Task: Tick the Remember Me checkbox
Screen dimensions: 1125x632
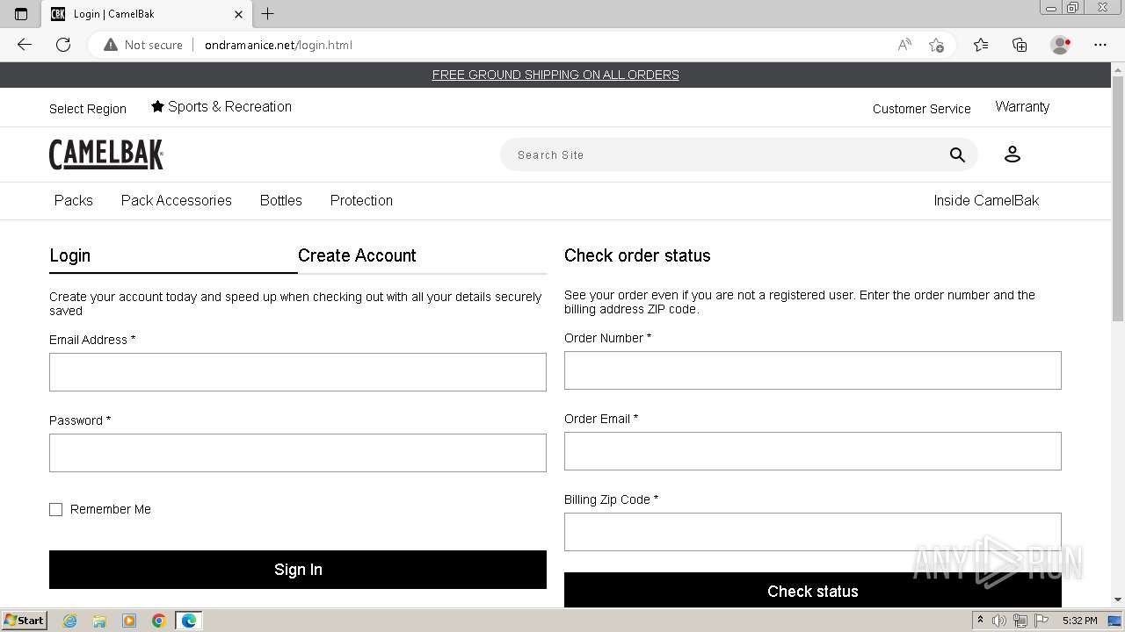Action: tap(56, 509)
